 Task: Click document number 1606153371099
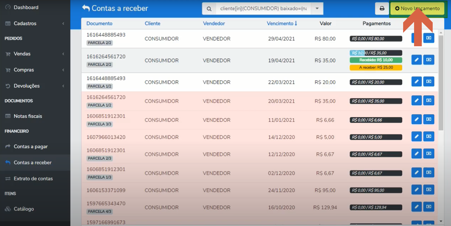[x=106, y=190]
